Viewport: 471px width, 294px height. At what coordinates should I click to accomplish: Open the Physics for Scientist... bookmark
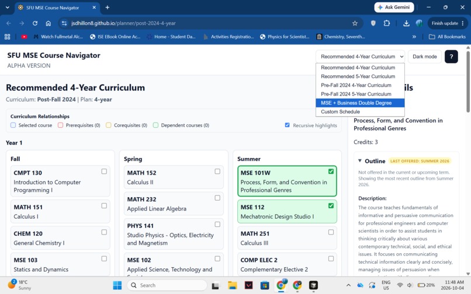click(x=285, y=37)
